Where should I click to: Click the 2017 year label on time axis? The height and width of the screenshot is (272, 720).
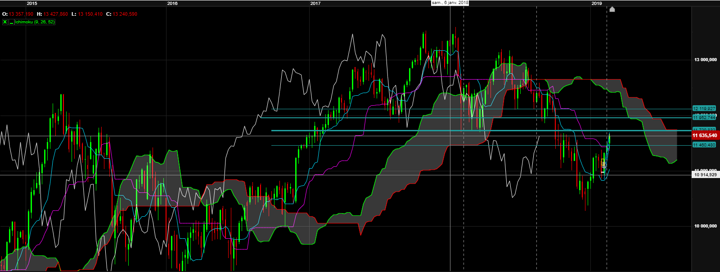point(315,3)
